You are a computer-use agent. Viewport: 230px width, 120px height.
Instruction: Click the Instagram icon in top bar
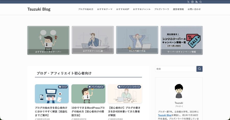point(192,2)
